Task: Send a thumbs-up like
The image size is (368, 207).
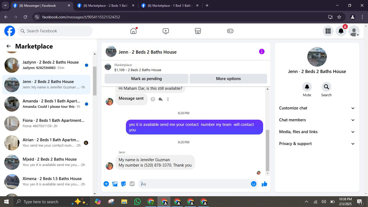Action: point(264,184)
